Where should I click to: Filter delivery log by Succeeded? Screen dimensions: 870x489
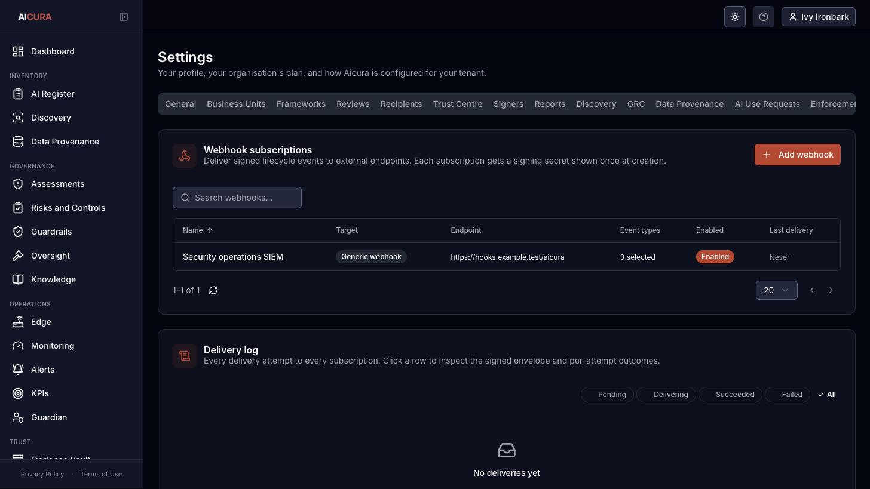(x=730, y=395)
